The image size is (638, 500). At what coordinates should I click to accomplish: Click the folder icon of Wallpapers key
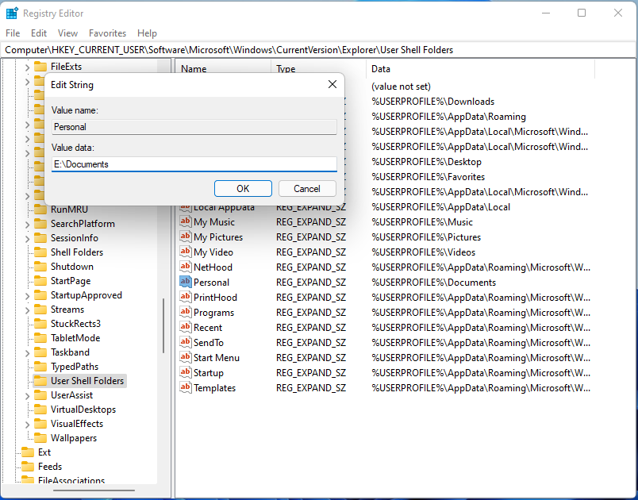[x=40, y=438]
